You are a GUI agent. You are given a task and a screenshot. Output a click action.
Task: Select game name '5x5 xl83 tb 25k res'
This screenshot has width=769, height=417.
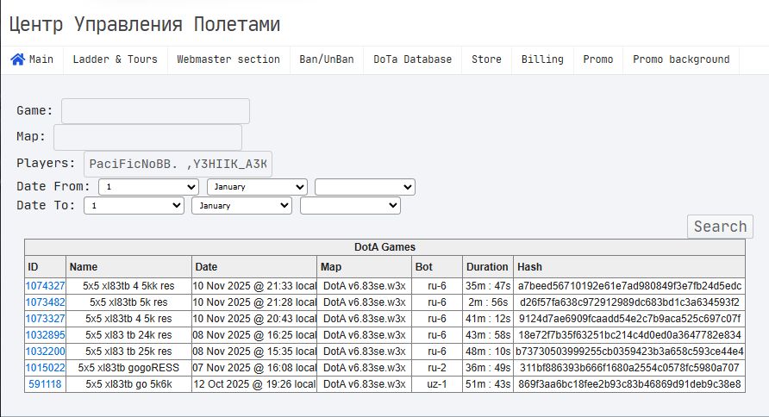click(128, 352)
